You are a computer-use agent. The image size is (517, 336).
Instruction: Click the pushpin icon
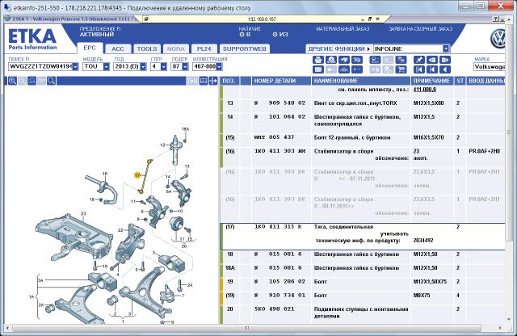pyautogui.click(x=419, y=60)
